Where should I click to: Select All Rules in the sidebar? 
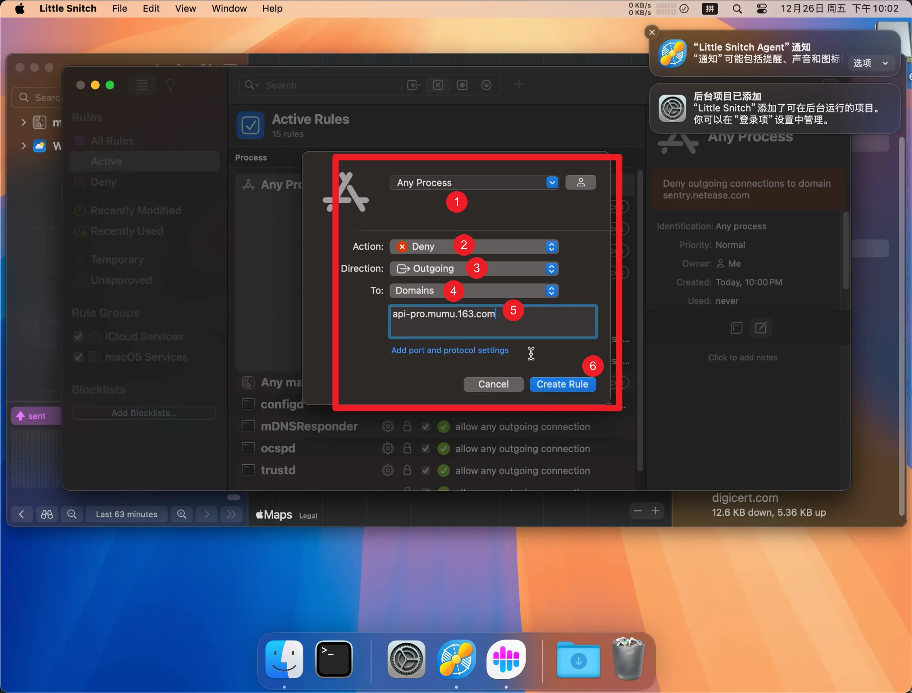click(x=145, y=141)
